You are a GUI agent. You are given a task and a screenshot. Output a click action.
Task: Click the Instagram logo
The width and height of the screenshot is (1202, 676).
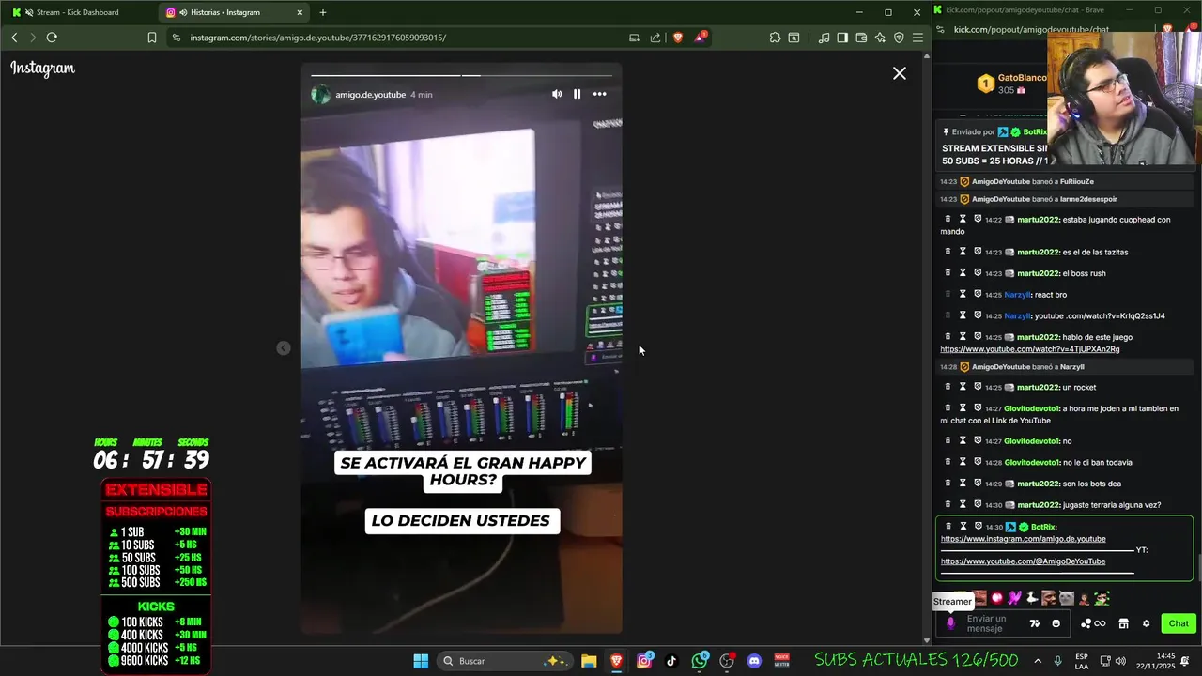(x=42, y=69)
